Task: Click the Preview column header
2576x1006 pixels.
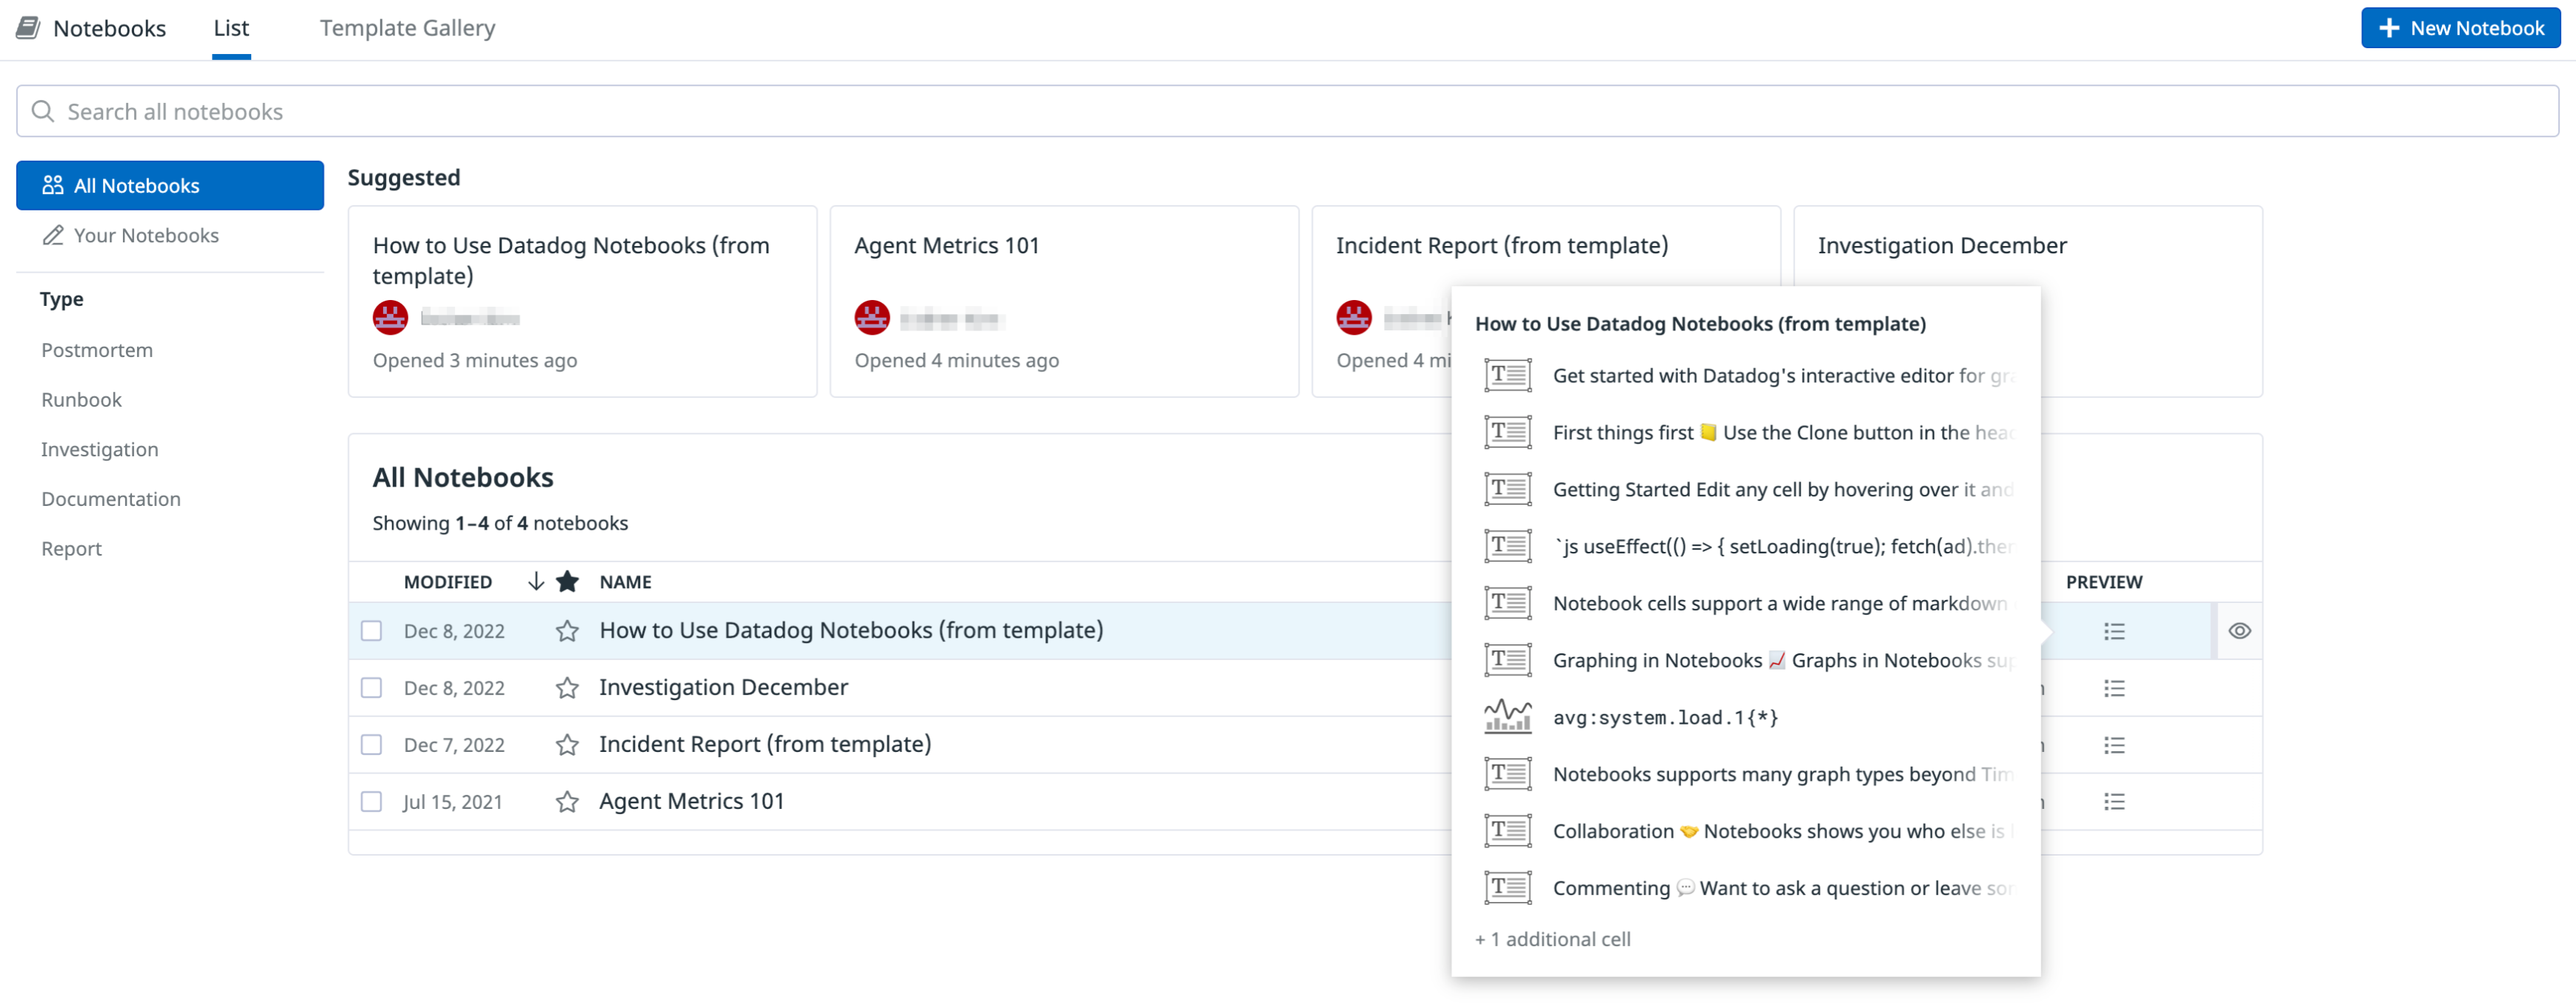Action: tap(2104, 582)
